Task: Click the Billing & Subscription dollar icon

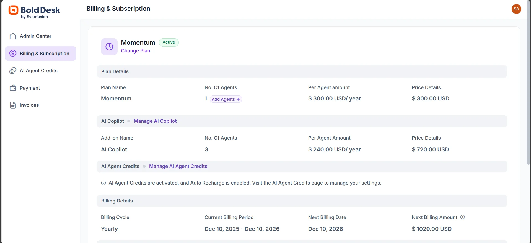Action: tap(13, 54)
